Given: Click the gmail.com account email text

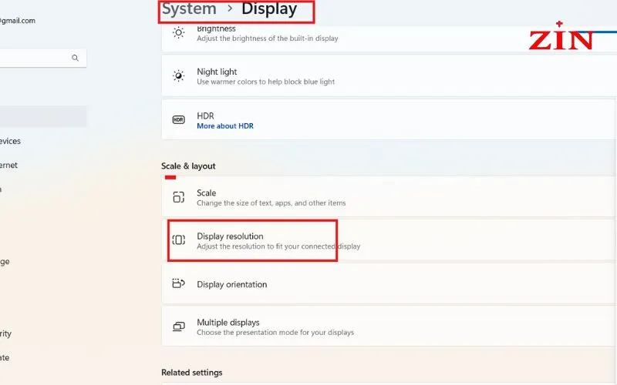Looking at the screenshot, I should click(19, 21).
